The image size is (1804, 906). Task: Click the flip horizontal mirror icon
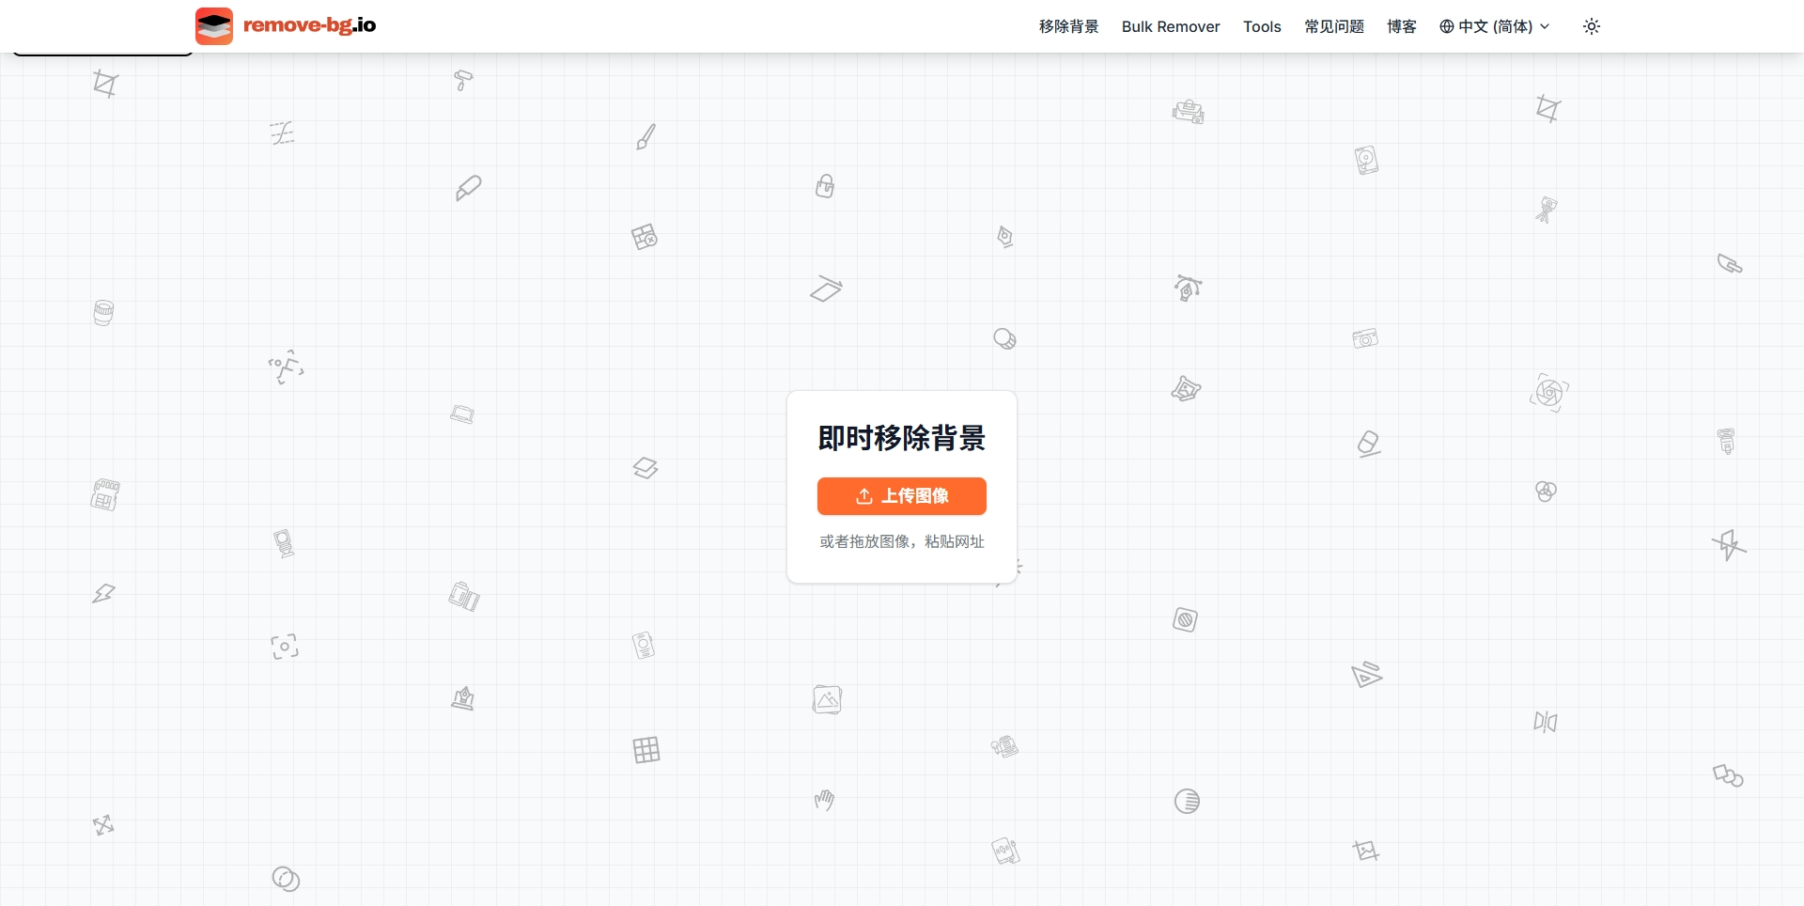1546,722
